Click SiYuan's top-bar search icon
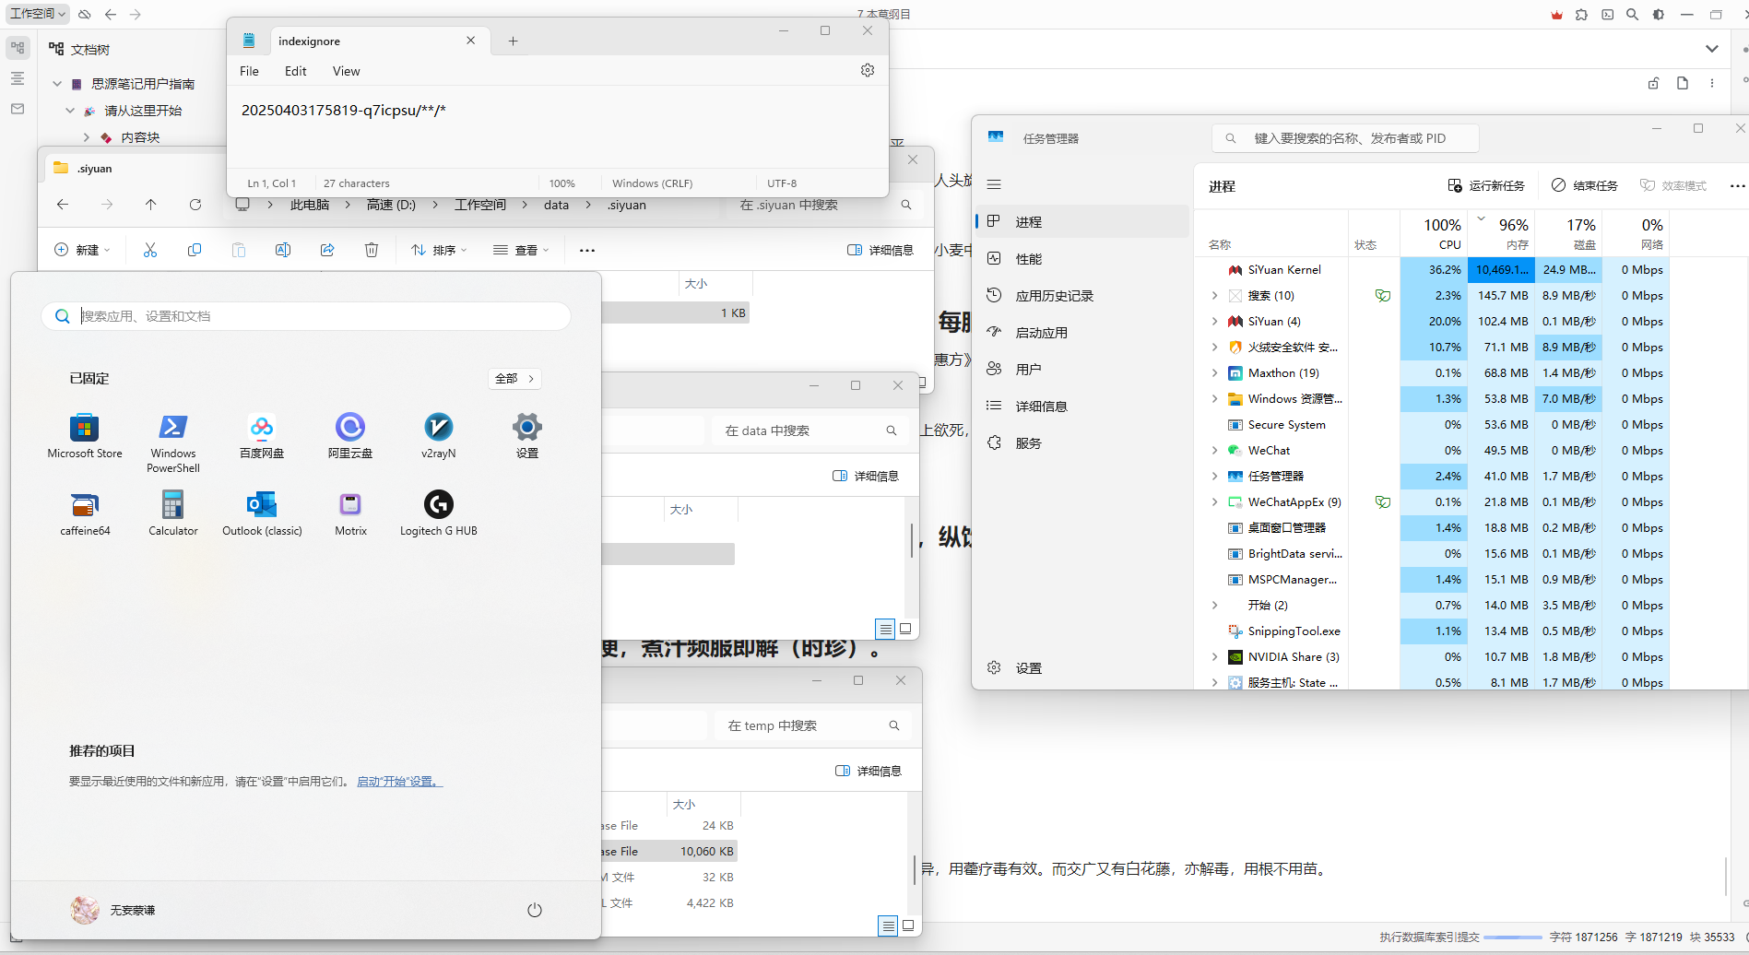Screen dimensions: 1749x955 click(1633, 15)
